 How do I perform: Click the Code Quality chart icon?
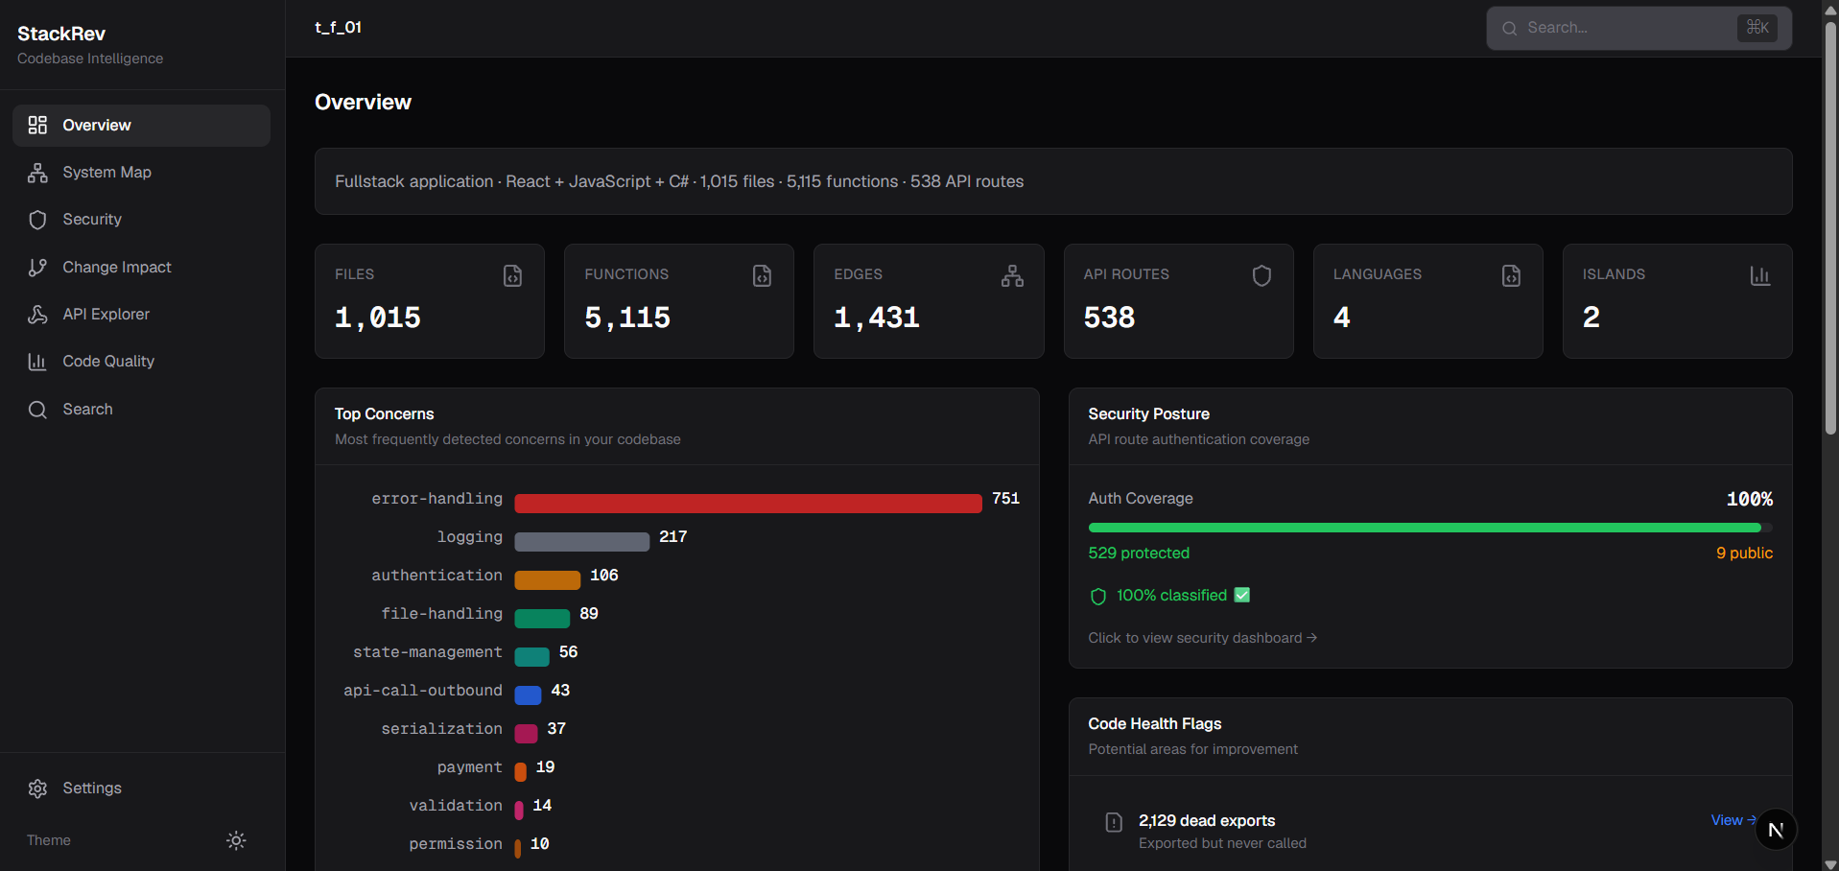pyautogui.click(x=37, y=362)
